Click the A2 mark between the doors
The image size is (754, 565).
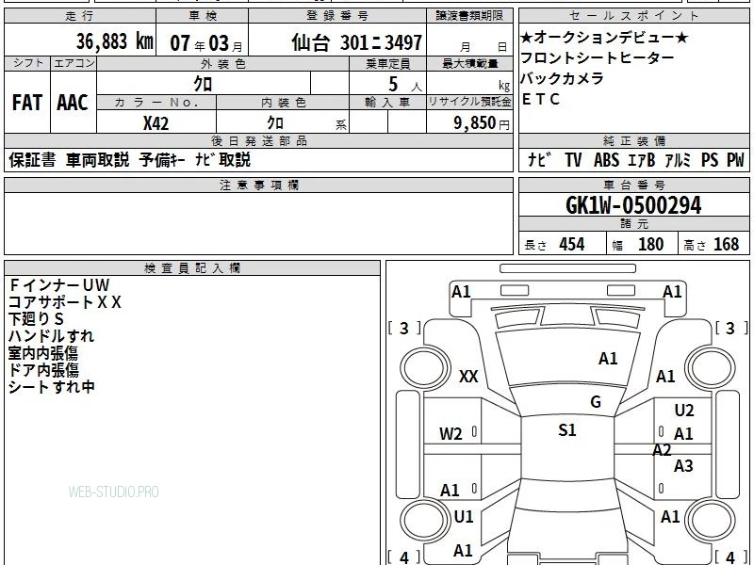pyautogui.click(x=662, y=450)
